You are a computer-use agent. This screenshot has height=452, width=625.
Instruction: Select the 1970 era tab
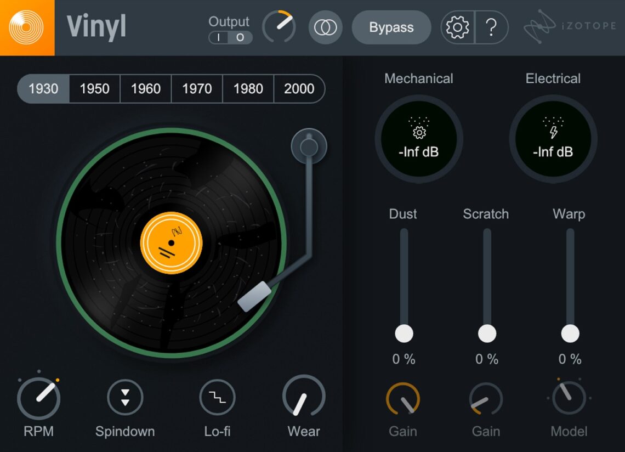pyautogui.click(x=196, y=88)
